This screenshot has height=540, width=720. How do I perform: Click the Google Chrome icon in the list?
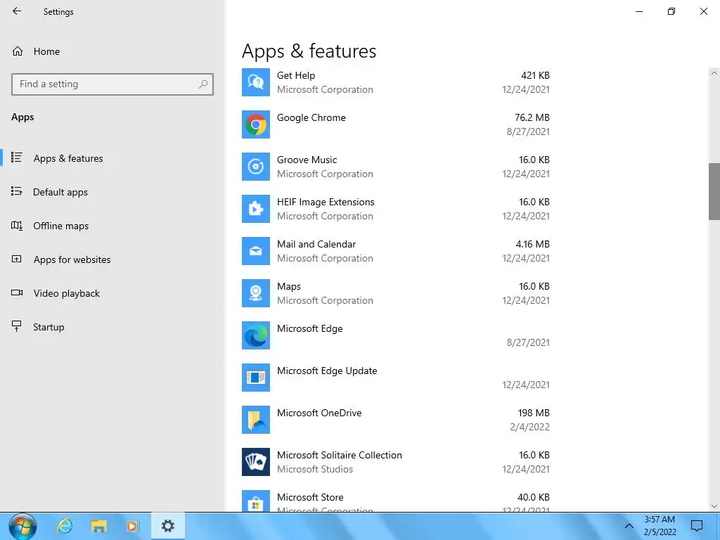point(256,124)
